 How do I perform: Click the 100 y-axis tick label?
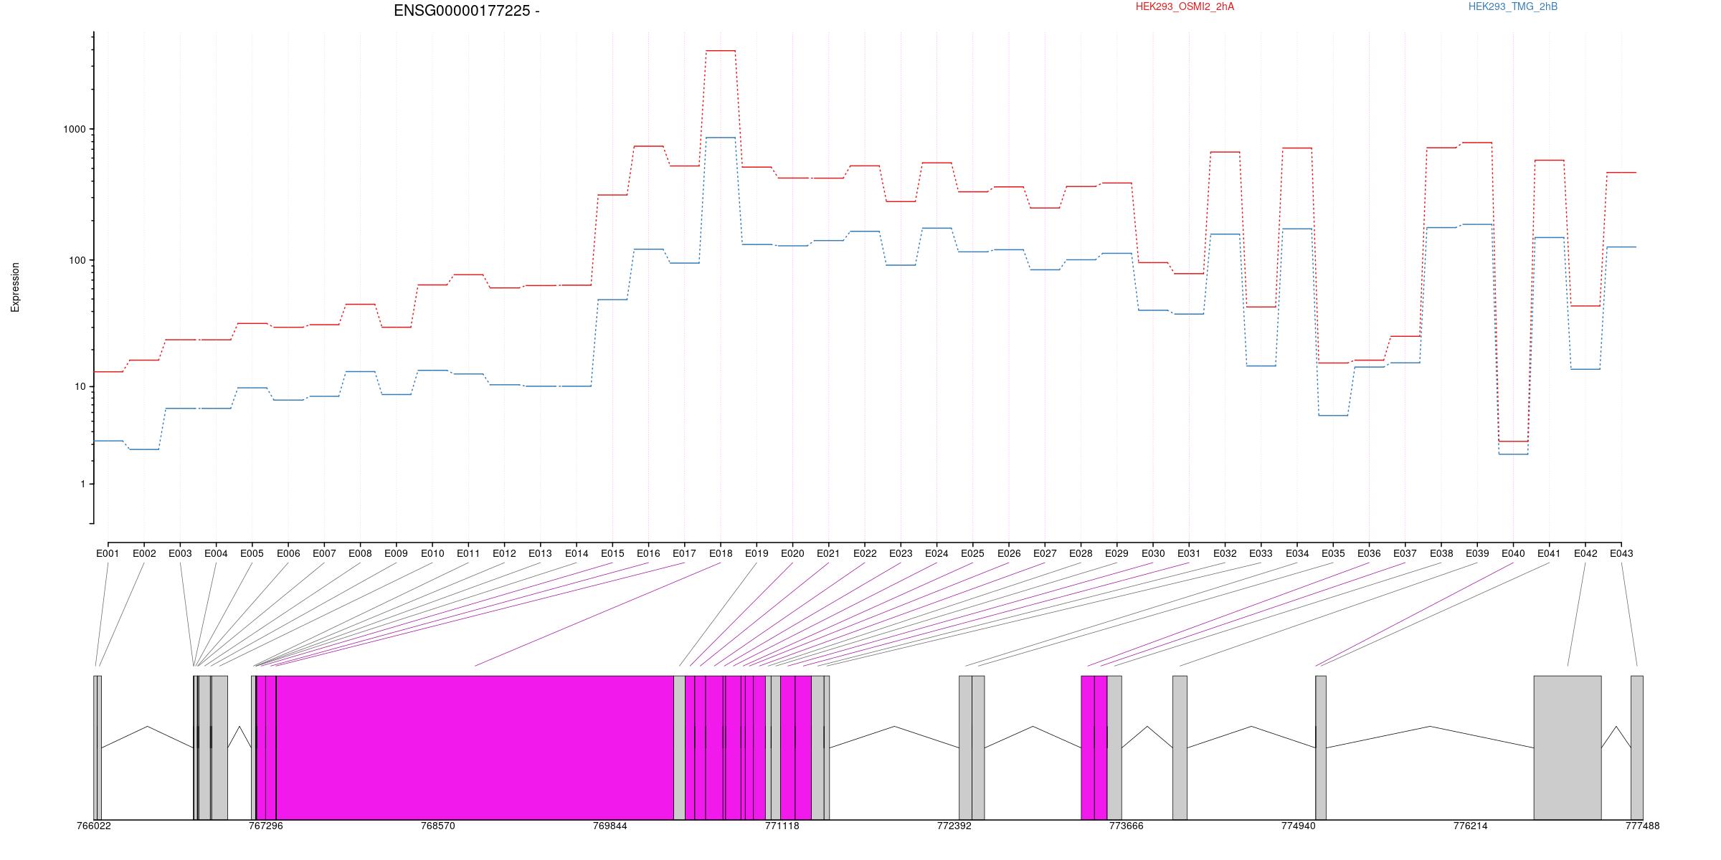click(77, 260)
